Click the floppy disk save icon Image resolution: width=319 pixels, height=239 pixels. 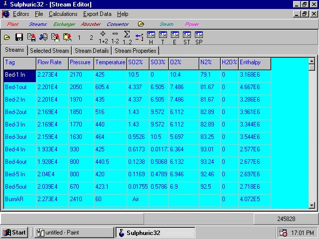tap(19, 37)
